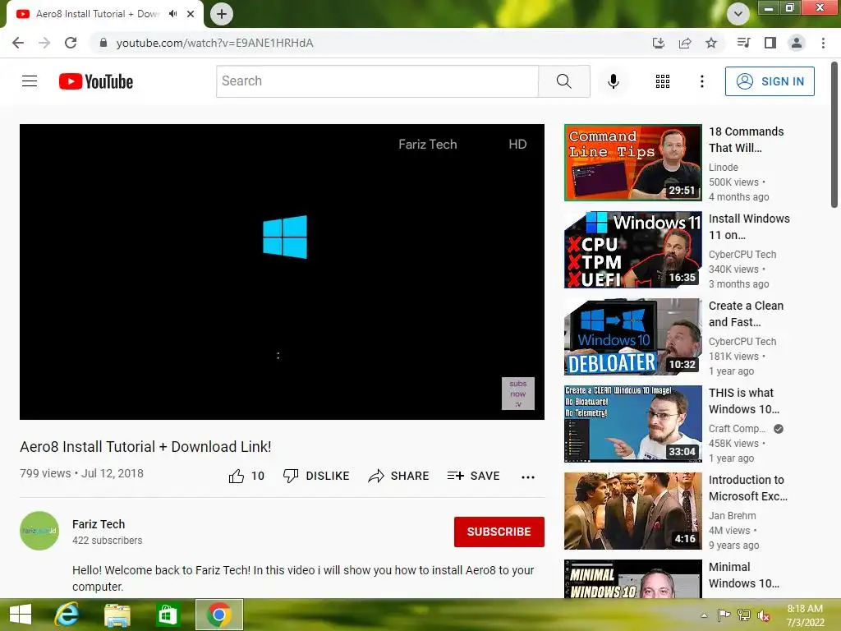The width and height of the screenshot is (841, 631).
Task: Click inside the YouTube search field
Action: pos(377,81)
